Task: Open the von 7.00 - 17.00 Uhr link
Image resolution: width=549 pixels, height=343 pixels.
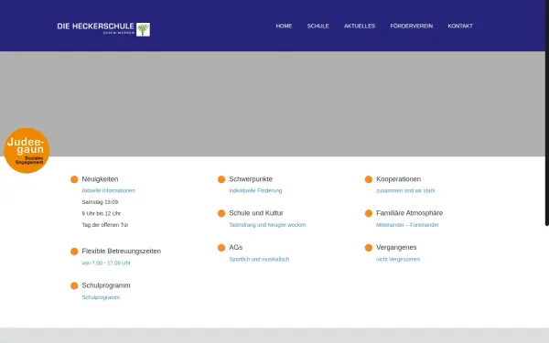Action: pos(106,263)
